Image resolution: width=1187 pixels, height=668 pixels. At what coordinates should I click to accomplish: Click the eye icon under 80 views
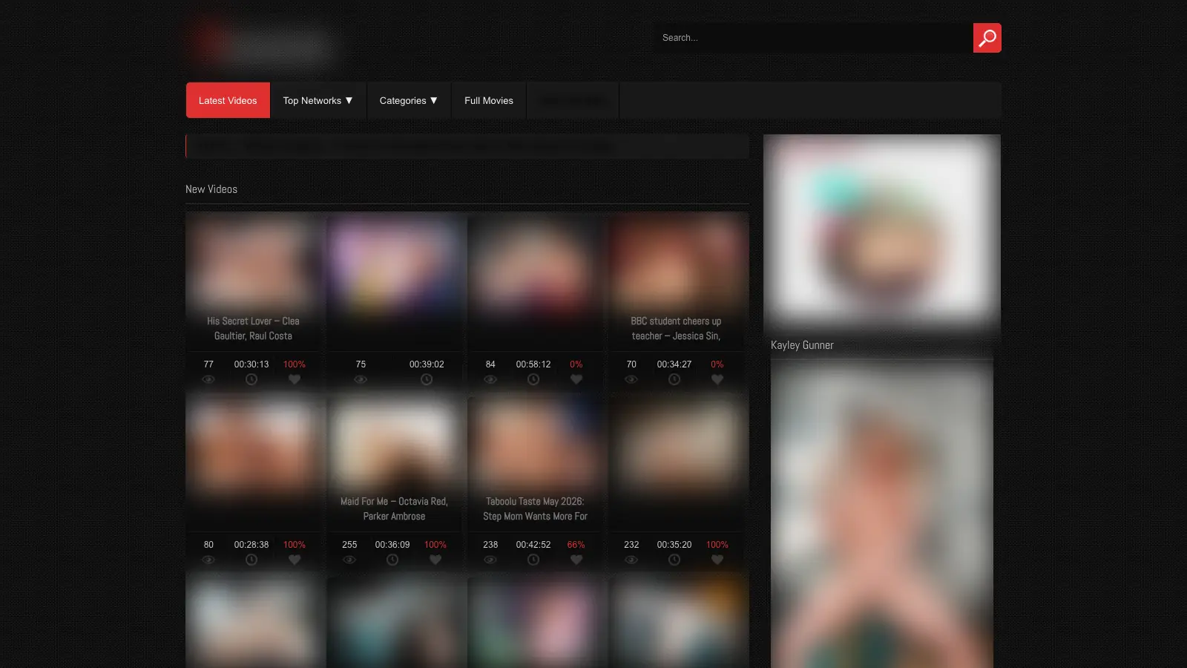(x=208, y=560)
